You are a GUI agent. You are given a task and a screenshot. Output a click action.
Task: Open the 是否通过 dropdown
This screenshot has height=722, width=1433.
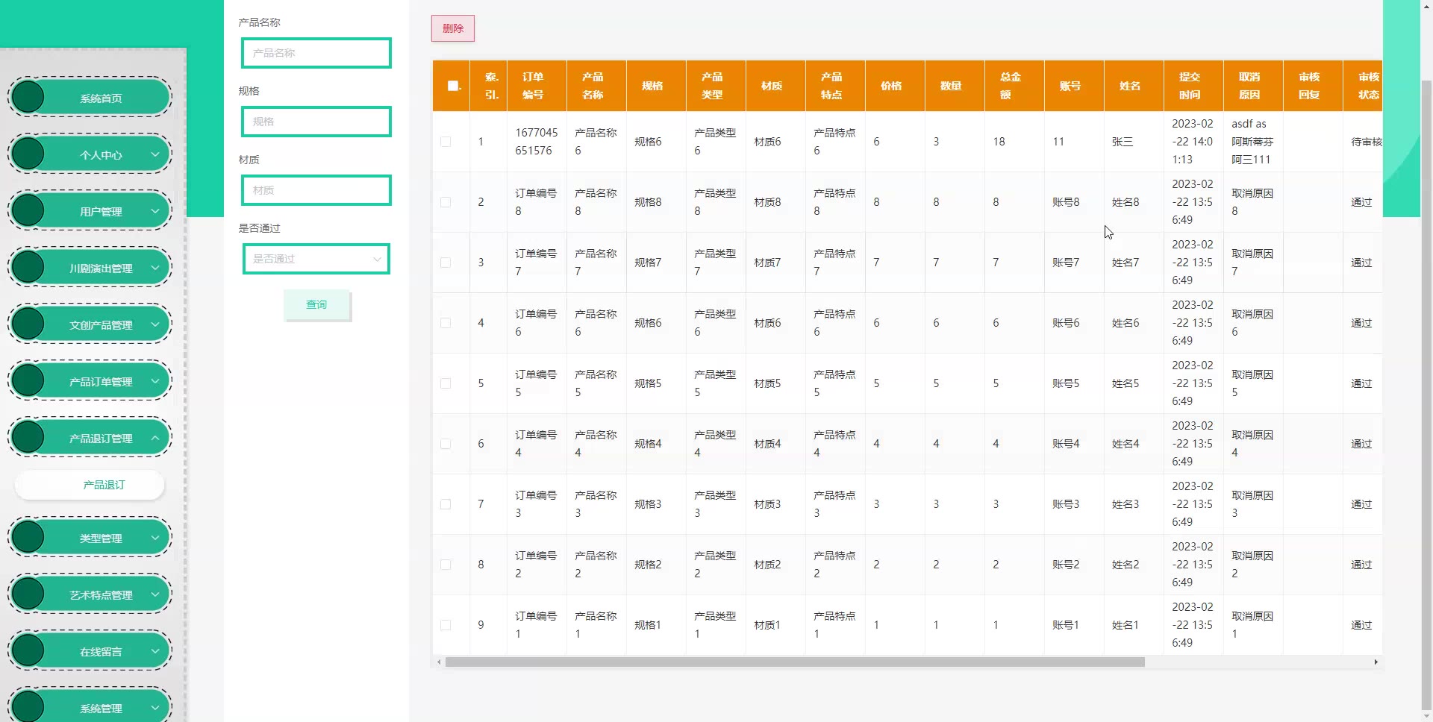pos(316,259)
